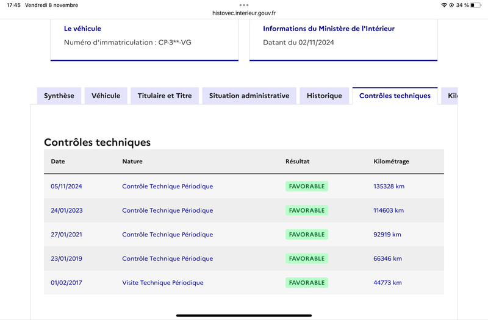Select the 24/01/2023 Contrôle Technique Périodique row
Screen dimensions: 488x320
click(243, 210)
